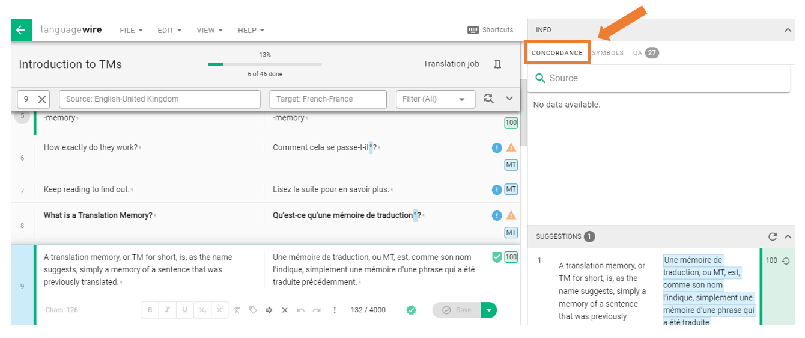Screen dimensions: 805x338
Task: Open the keyboard Shortcuts panel
Action: pos(490,30)
